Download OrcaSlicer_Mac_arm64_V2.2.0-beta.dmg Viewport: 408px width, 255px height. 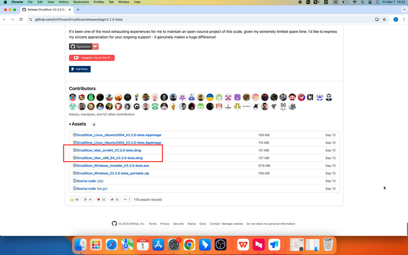coord(109,150)
